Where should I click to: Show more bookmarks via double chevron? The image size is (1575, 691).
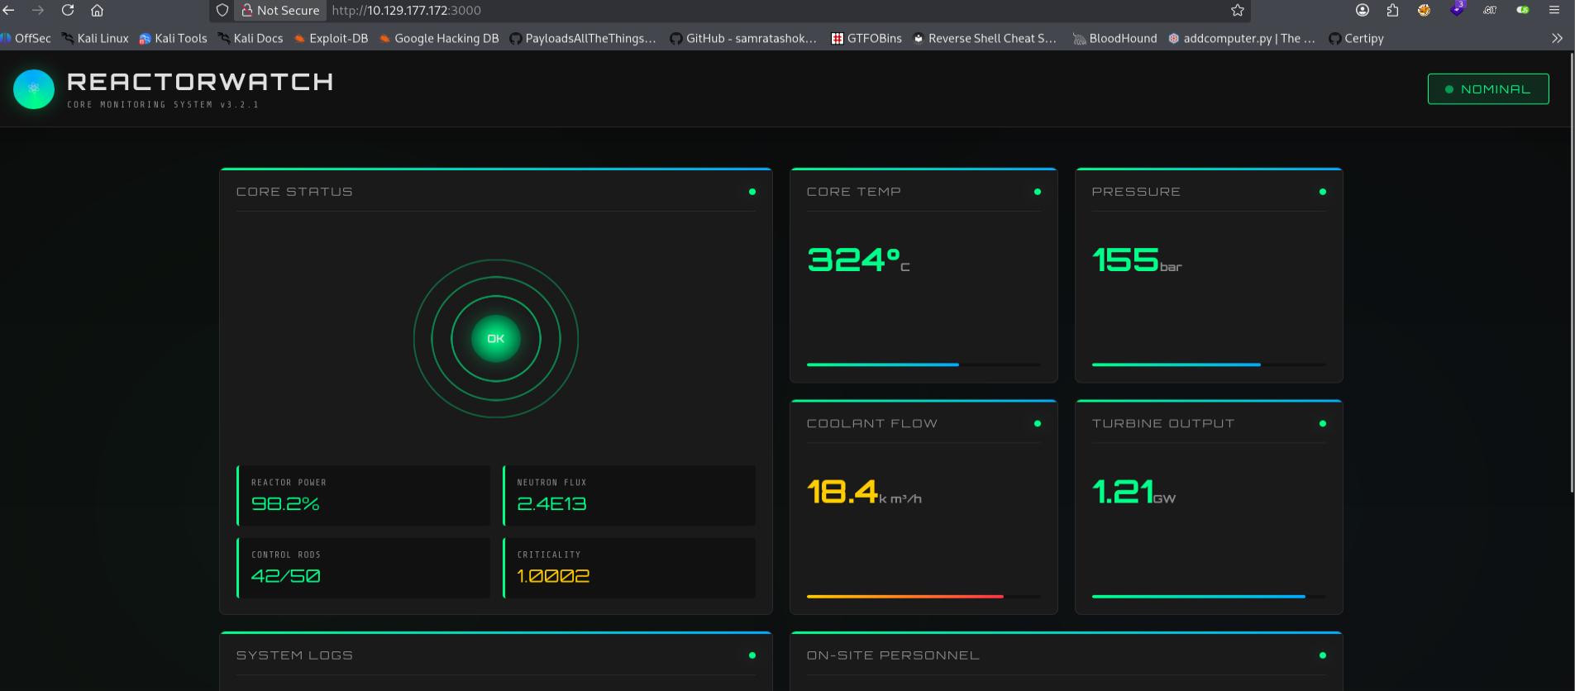[x=1557, y=38]
